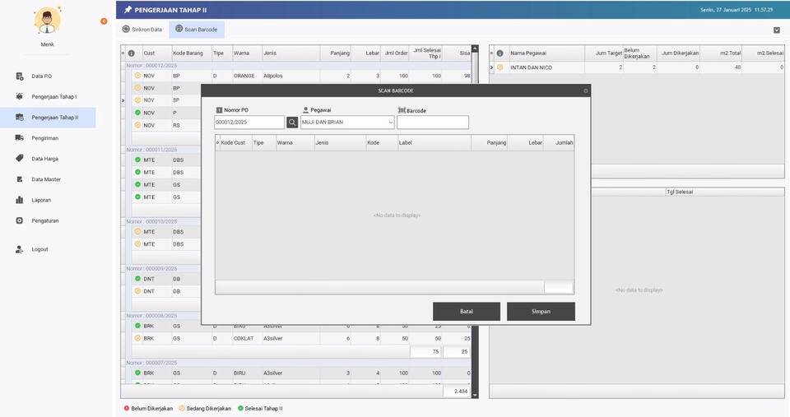Click Jumlah column header in dialog

coord(558,142)
